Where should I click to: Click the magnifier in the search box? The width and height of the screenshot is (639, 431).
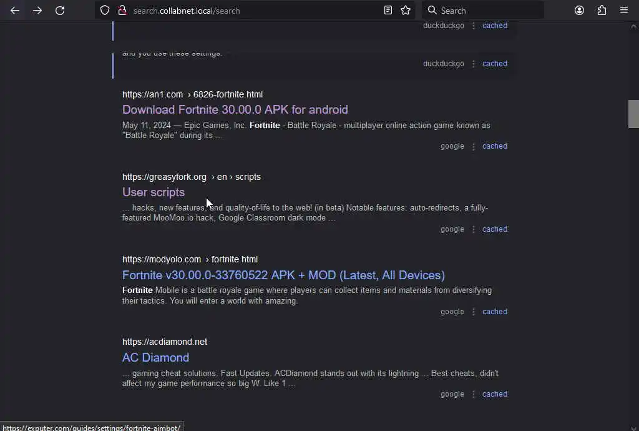[x=432, y=11]
